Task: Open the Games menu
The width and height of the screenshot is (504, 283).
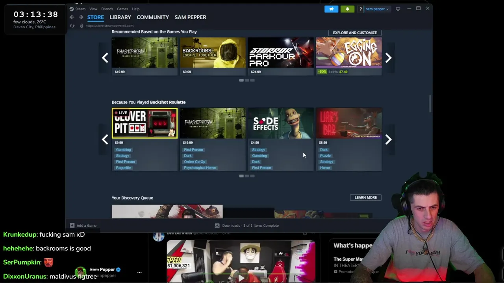Action: pos(122,9)
